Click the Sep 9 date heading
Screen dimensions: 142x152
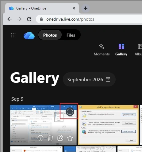tap(17, 99)
